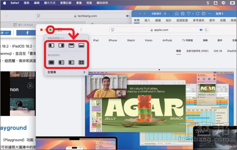Click the apple.com address field

pyautogui.click(x=159, y=30)
